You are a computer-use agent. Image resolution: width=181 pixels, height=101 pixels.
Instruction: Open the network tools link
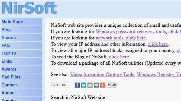point(109,38)
